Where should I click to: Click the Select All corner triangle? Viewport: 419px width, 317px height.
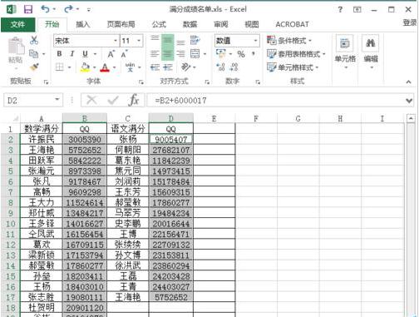pos(15,118)
